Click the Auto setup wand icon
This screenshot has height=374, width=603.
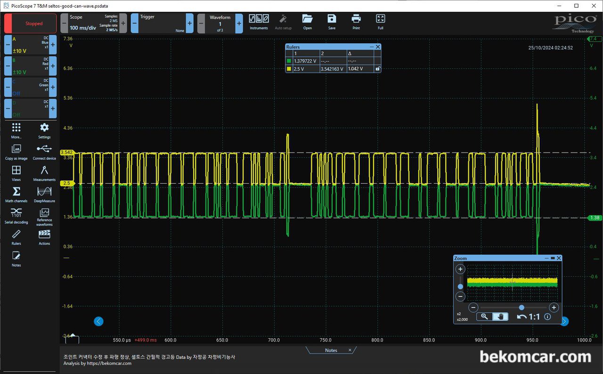tap(283, 22)
